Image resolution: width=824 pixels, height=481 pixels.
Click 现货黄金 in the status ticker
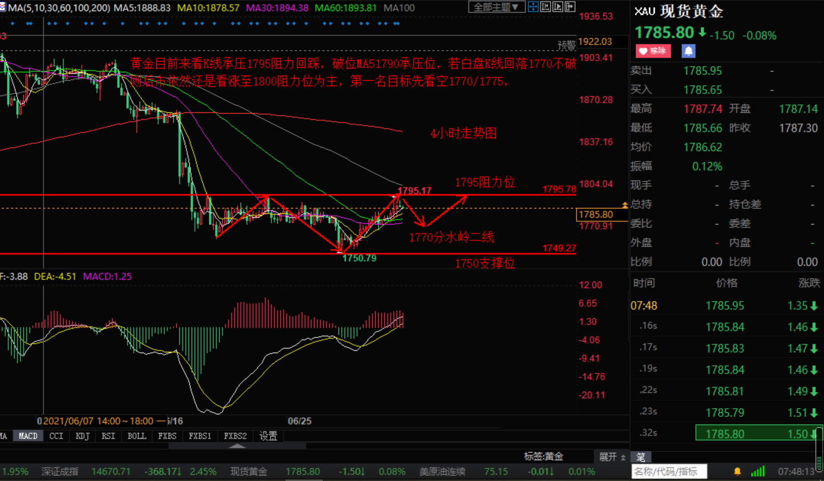[x=248, y=471]
